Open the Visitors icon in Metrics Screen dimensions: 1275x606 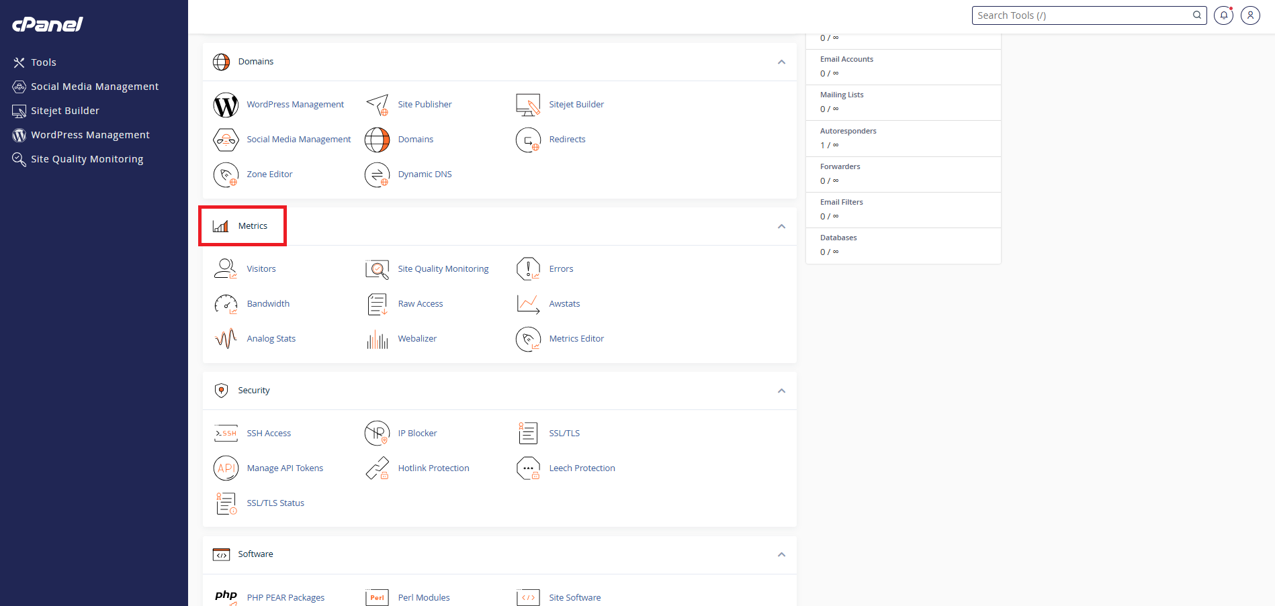pos(226,268)
